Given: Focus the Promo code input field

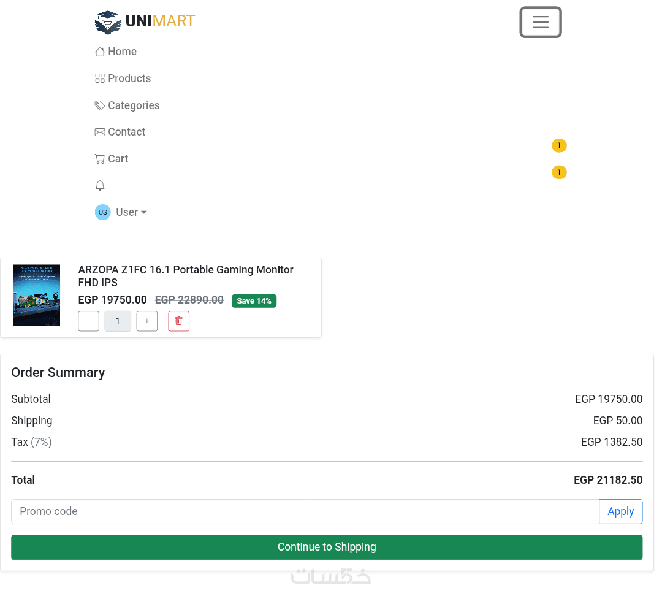Looking at the screenshot, I should click(x=305, y=511).
